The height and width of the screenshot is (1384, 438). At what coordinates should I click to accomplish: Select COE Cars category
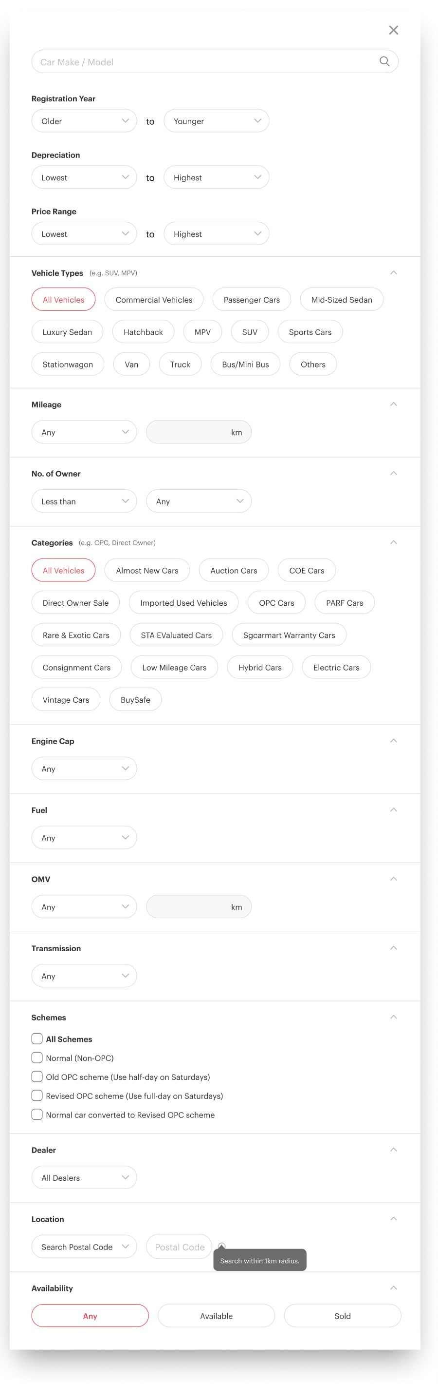307,570
